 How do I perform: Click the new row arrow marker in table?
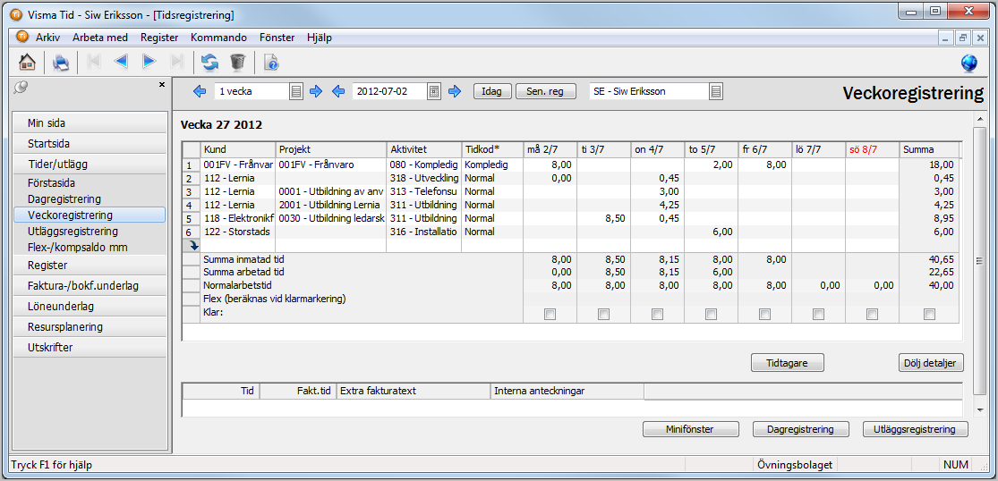[191, 245]
